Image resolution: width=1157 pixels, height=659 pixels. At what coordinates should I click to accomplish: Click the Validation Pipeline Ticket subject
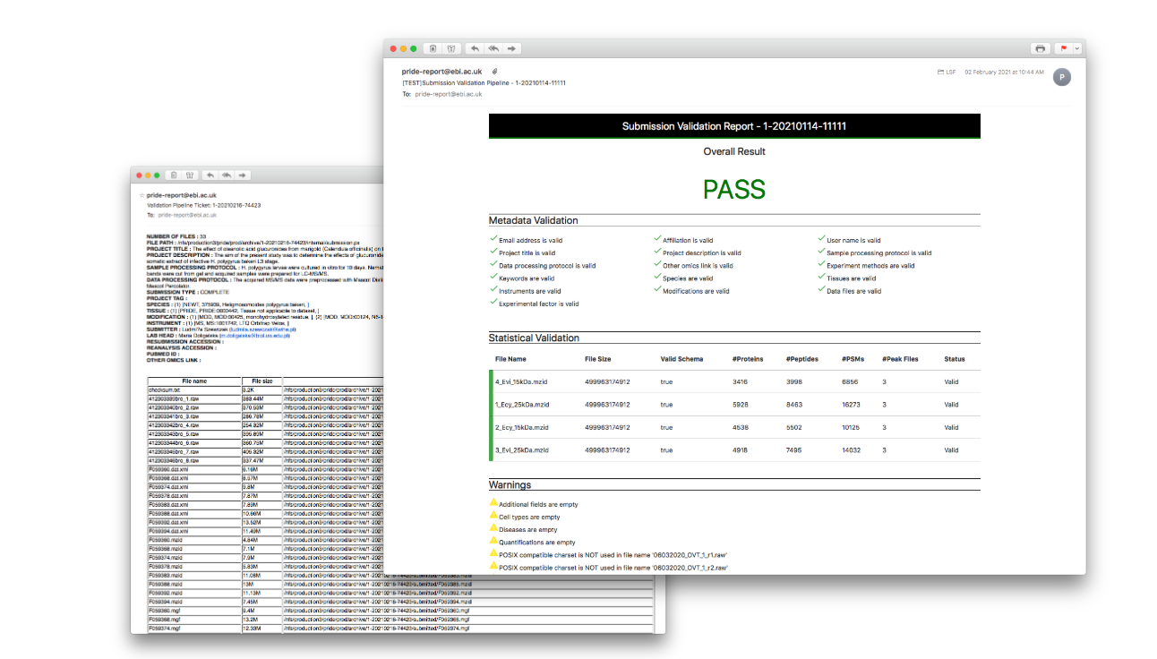point(203,205)
